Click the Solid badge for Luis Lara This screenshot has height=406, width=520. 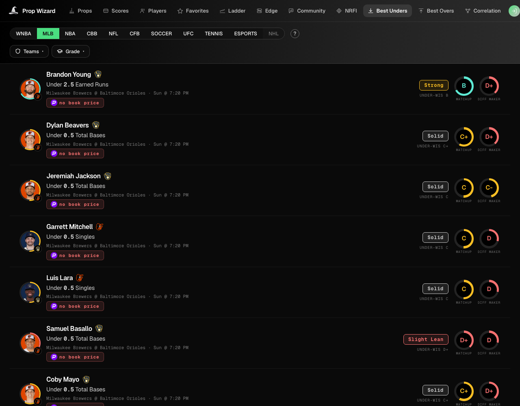coord(435,289)
